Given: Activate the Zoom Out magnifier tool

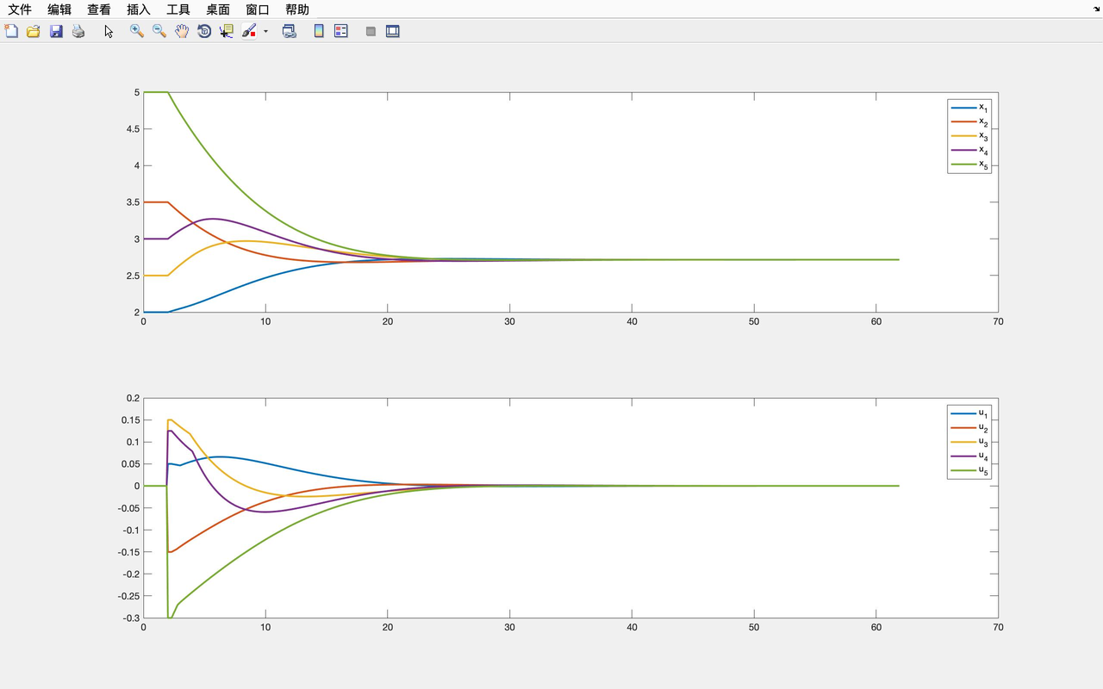Looking at the screenshot, I should 159,31.
